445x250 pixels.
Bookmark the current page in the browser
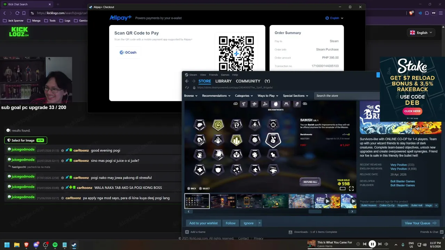(x=24, y=13)
